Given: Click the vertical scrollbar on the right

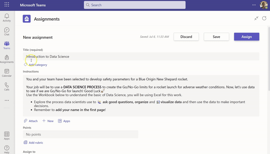Looking at the screenshot, I should click(269, 58).
